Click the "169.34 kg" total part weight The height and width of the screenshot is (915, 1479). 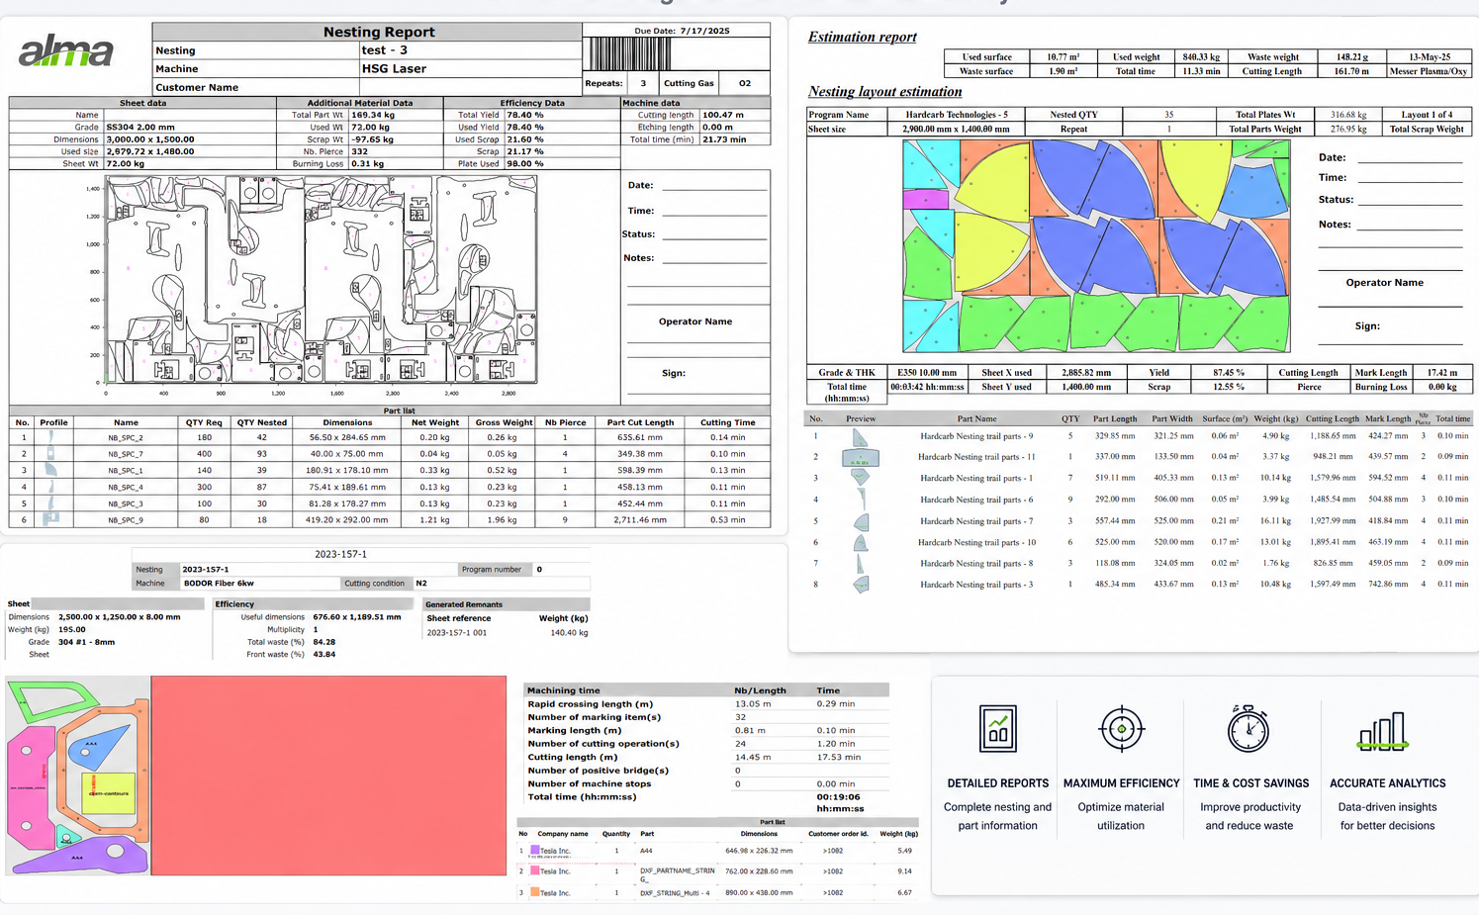pos(373,115)
